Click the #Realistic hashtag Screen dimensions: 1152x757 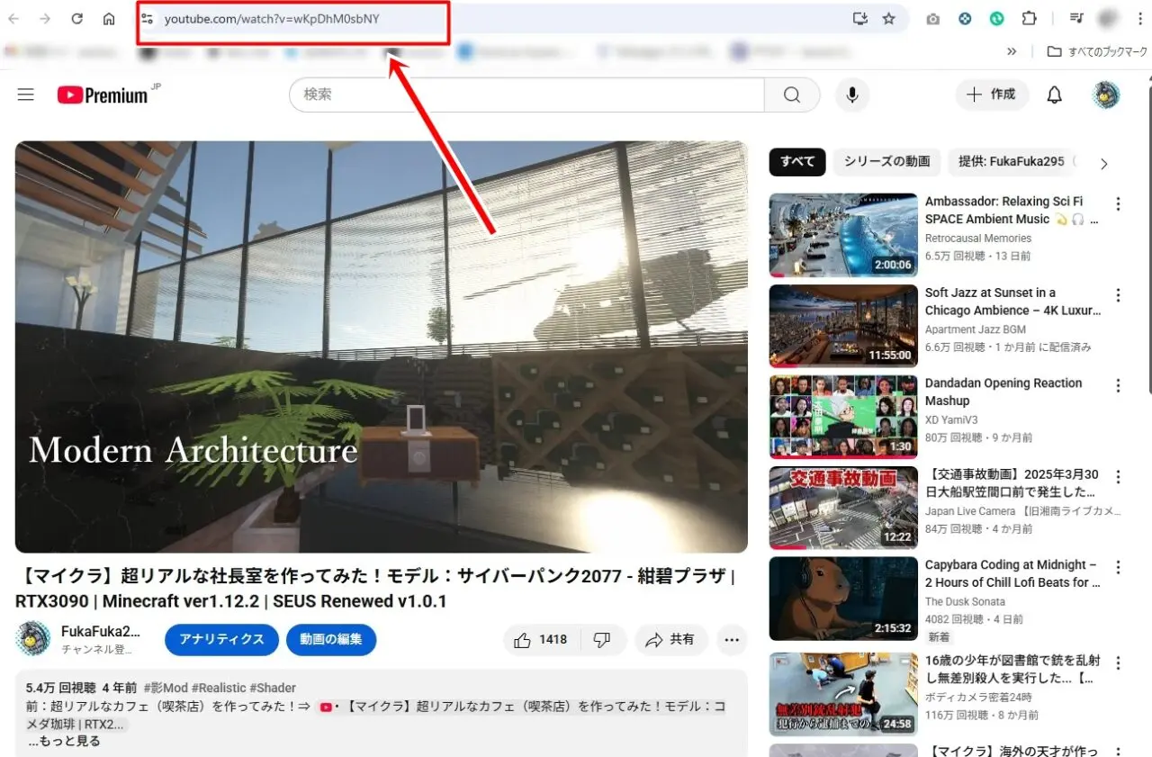(x=218, y=688)
